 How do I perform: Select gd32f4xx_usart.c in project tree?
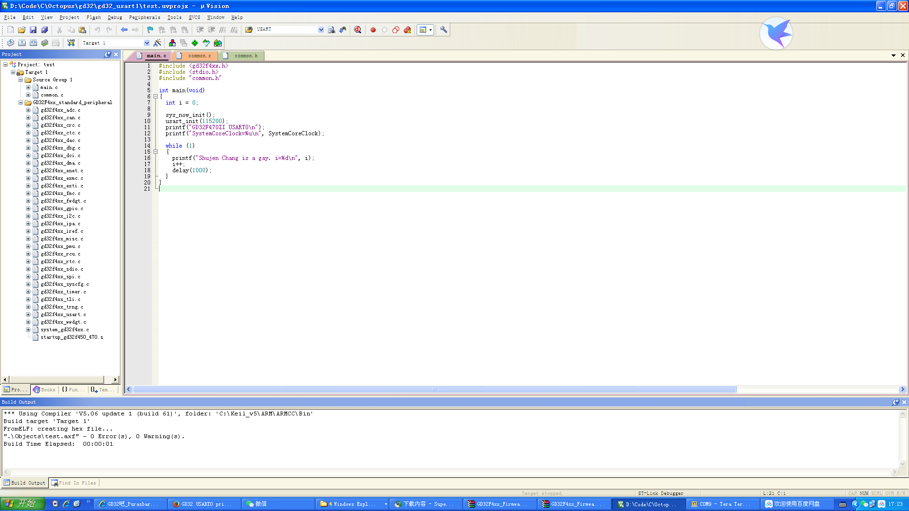pos(63,315)
